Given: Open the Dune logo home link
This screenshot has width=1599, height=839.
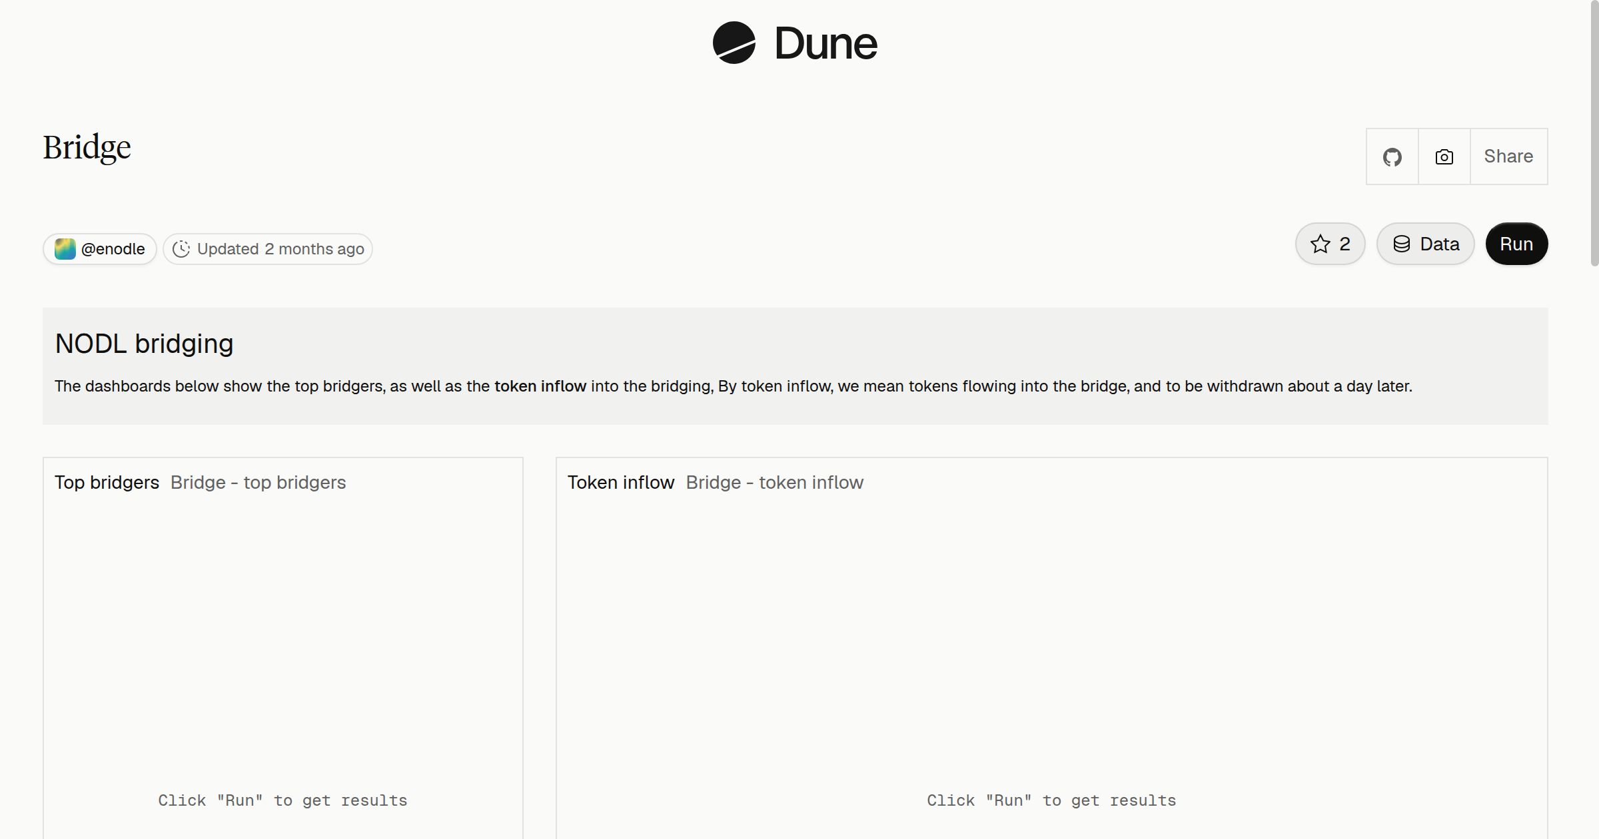Looking at the screenshot, I should click(x=795, y=43).
